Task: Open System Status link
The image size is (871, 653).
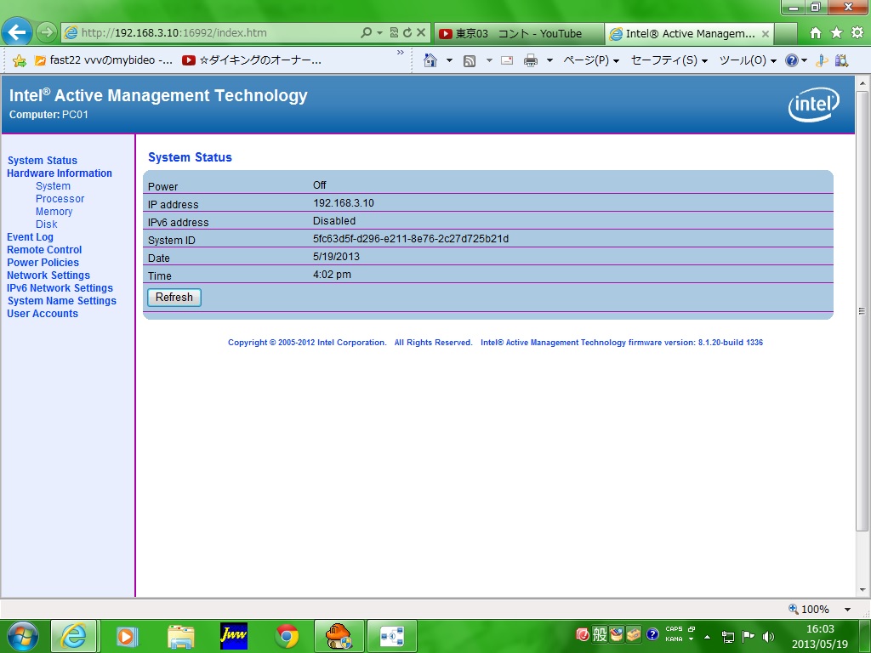Action: [43, 161]
